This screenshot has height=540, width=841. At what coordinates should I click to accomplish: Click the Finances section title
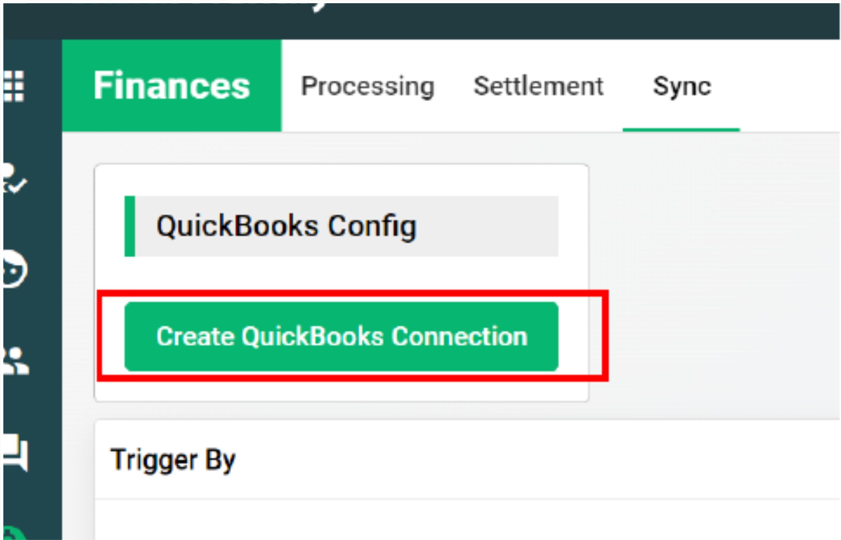click(x=172, y=85)
